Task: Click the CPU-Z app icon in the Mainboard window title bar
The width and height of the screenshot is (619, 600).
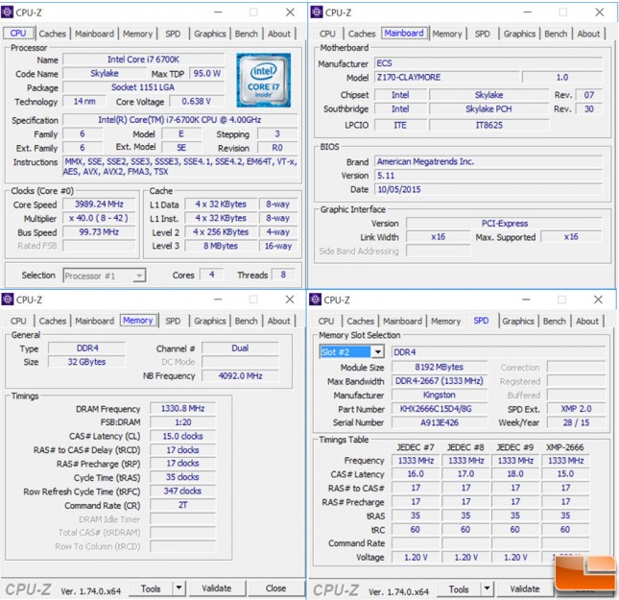Action: [317, 12]
